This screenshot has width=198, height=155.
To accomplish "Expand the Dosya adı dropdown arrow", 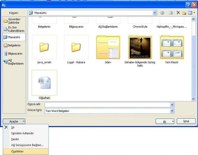I will pos(172,105).
